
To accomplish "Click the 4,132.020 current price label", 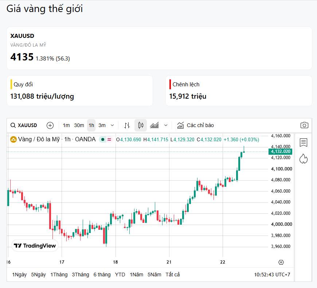I will coord(280,151).
